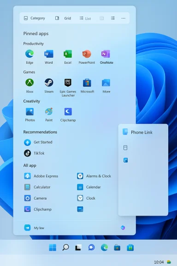Launch Steam from Games
Image resolution: width=177 pixels, height=266 pixels.
pyautogui.click(x=49, y=86)
